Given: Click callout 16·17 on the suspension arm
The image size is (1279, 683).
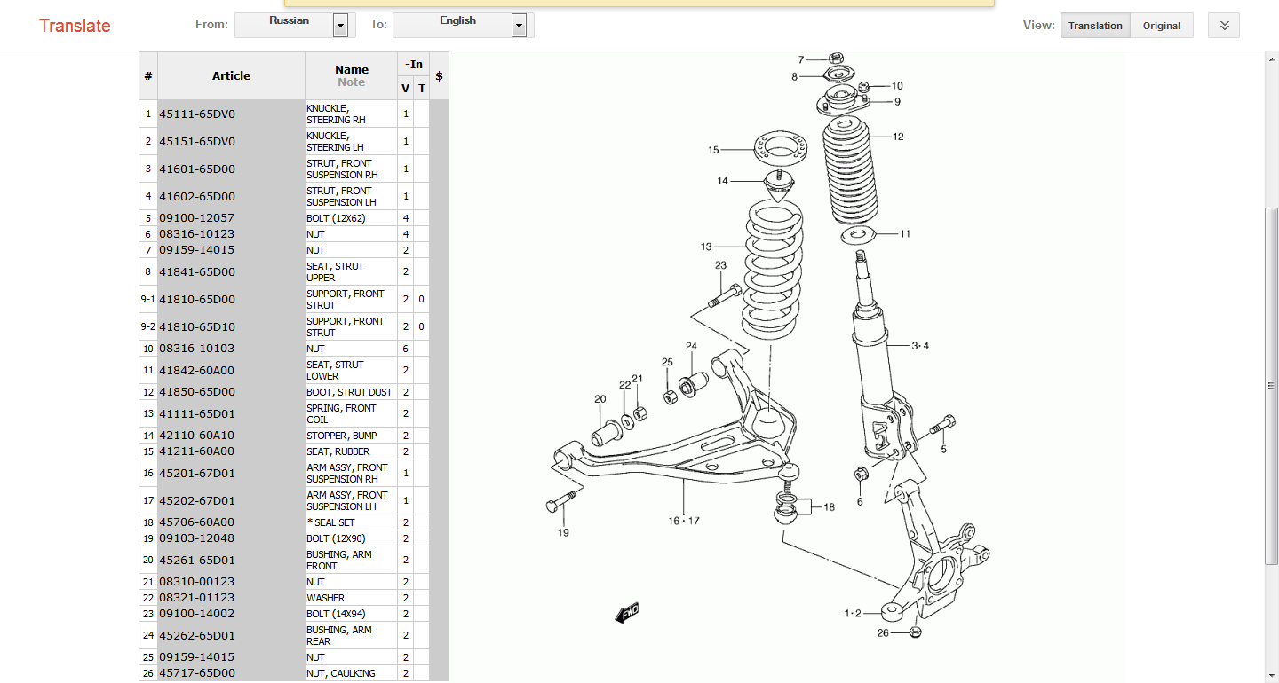Looking at the screenshot, I should (684, 521).
